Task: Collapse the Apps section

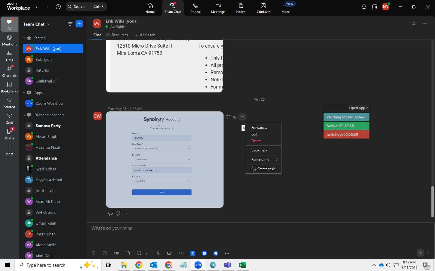Action: [24, 93]
